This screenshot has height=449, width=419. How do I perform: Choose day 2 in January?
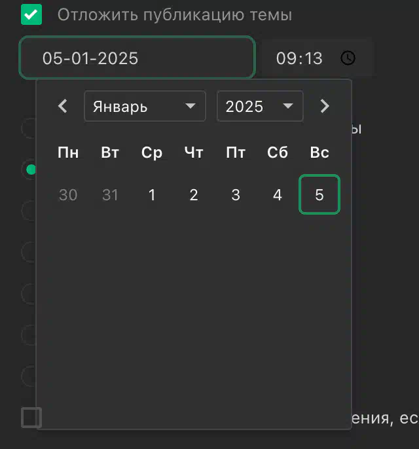coord(194,195)
